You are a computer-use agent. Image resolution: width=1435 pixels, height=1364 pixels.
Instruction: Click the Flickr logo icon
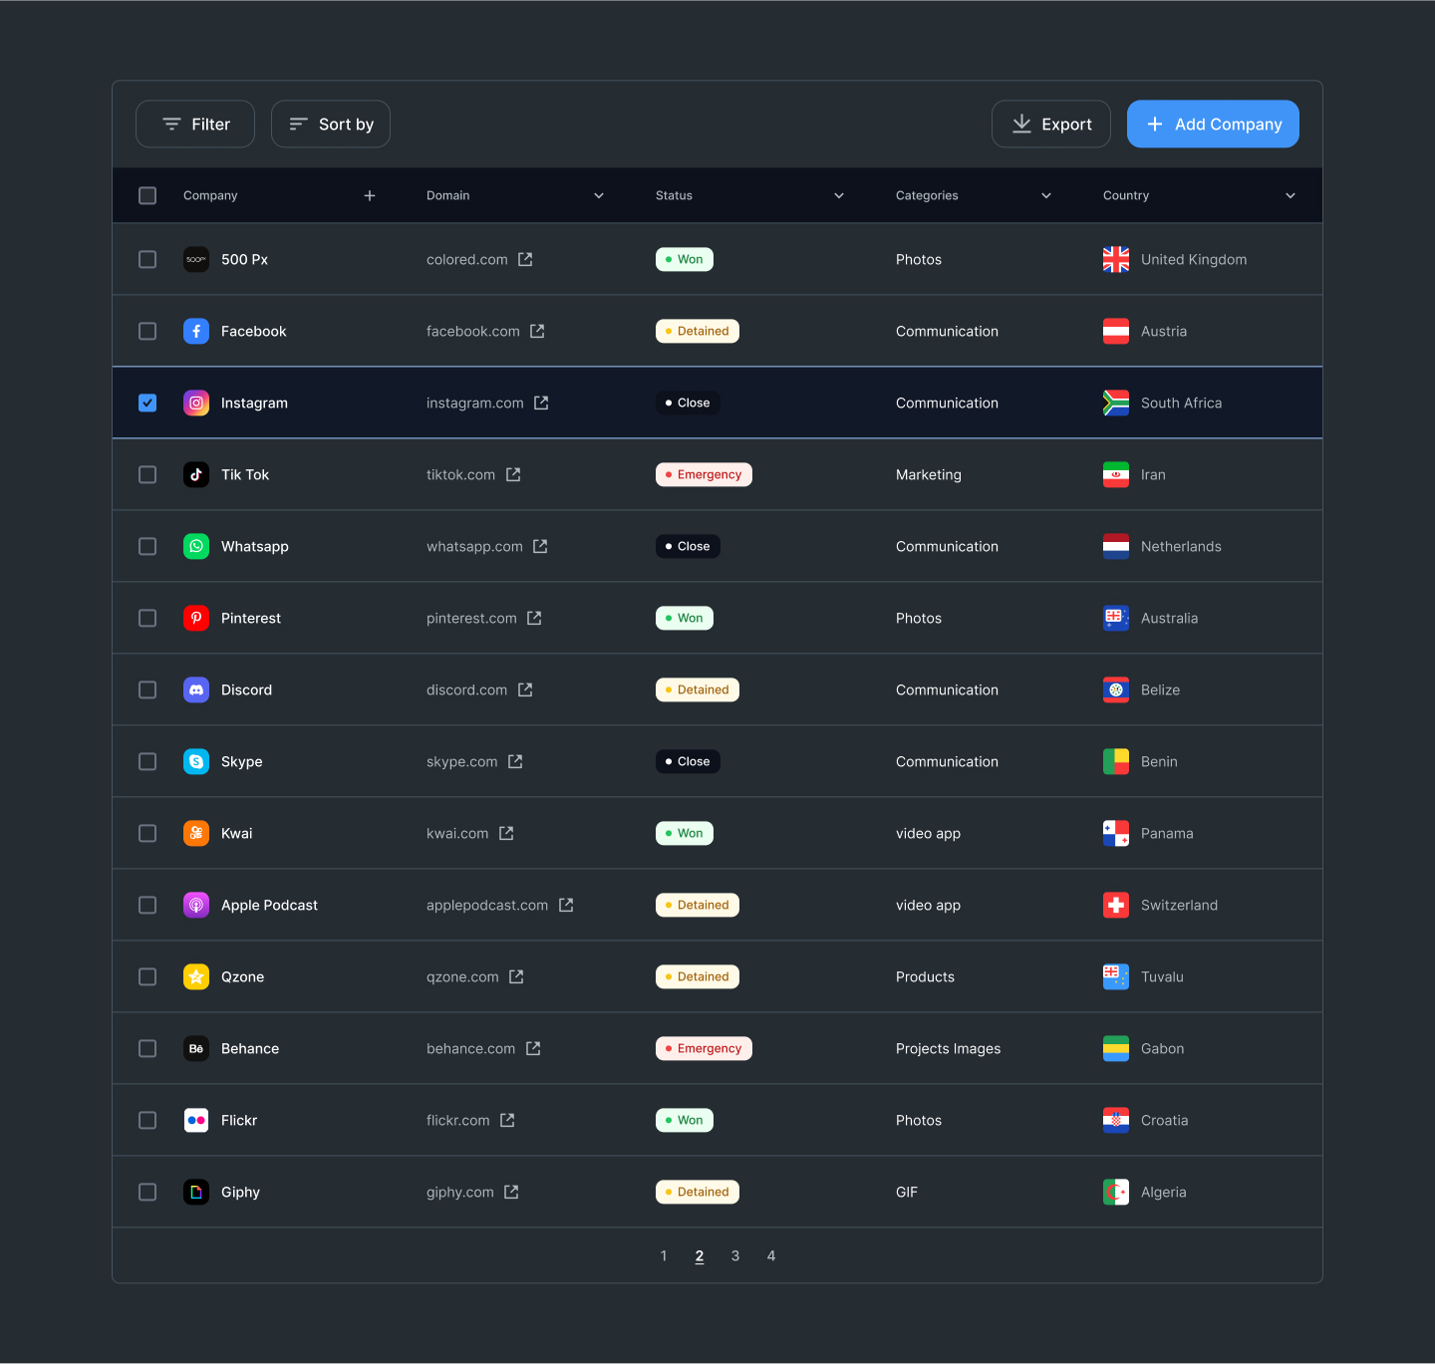pos(196,1120)
